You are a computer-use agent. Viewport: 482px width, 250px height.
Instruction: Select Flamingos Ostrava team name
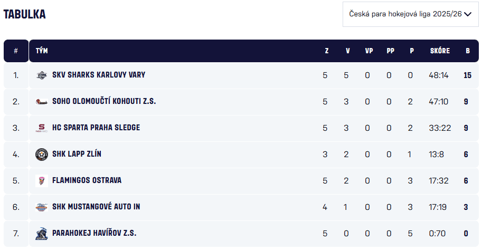click(87, 180)
